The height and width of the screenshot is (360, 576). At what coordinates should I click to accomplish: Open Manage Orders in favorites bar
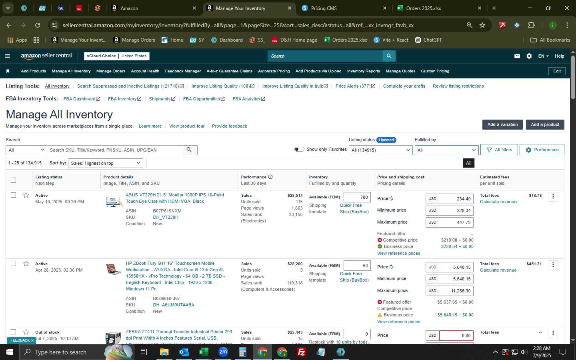tap(111, 71)
